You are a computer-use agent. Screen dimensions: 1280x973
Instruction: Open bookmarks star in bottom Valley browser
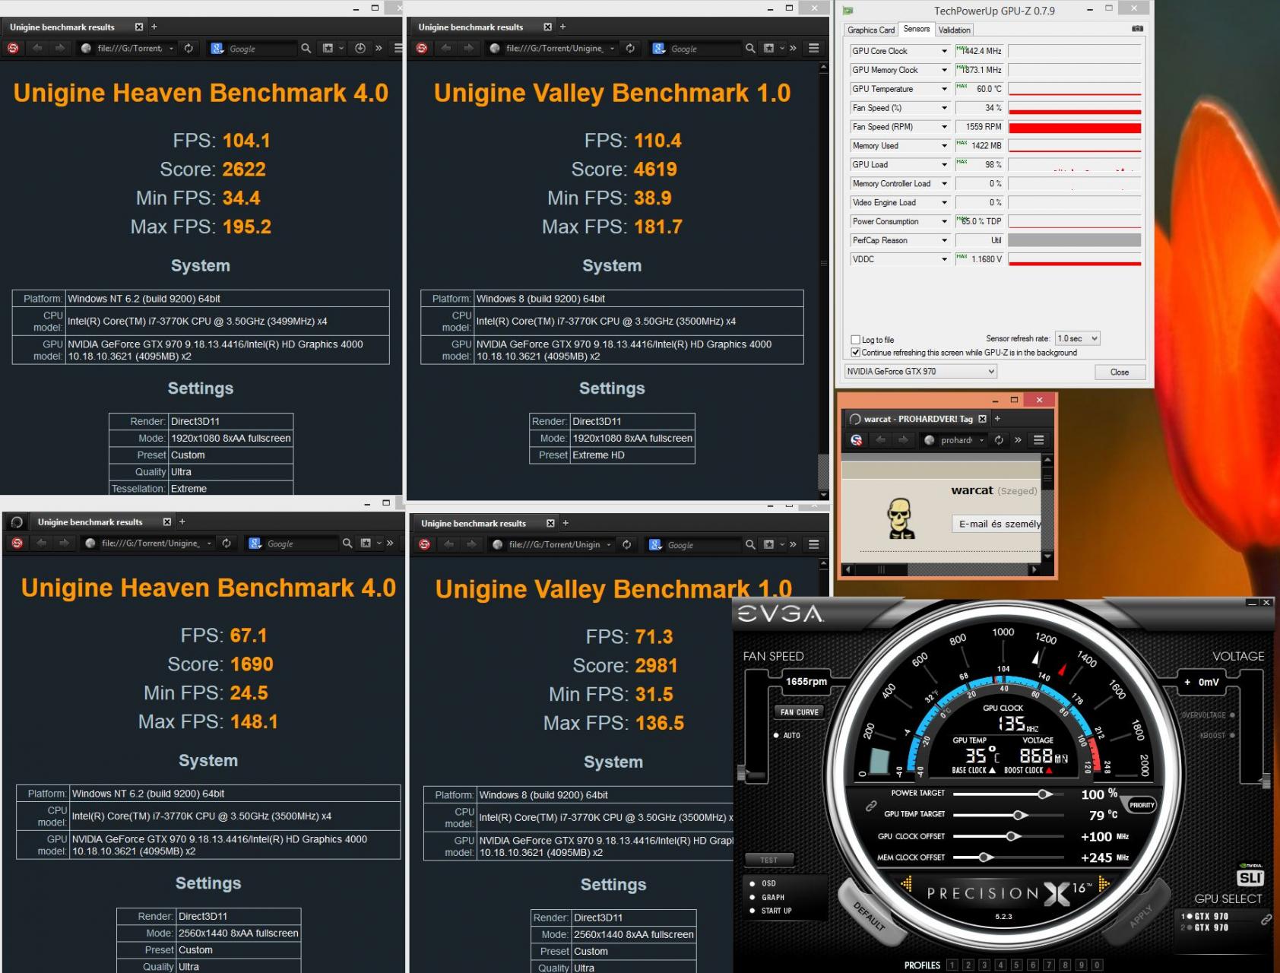[768, 544]
